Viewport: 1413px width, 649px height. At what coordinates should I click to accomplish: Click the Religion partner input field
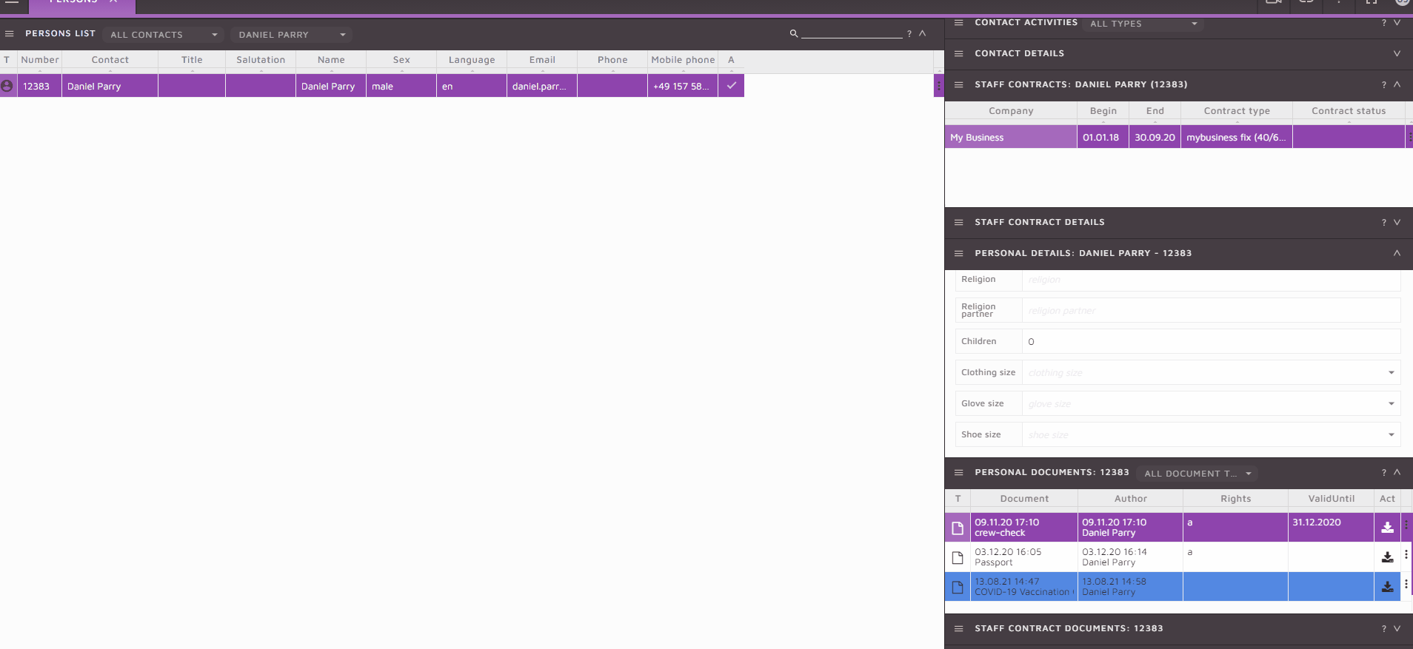(x=1212, y=310)
